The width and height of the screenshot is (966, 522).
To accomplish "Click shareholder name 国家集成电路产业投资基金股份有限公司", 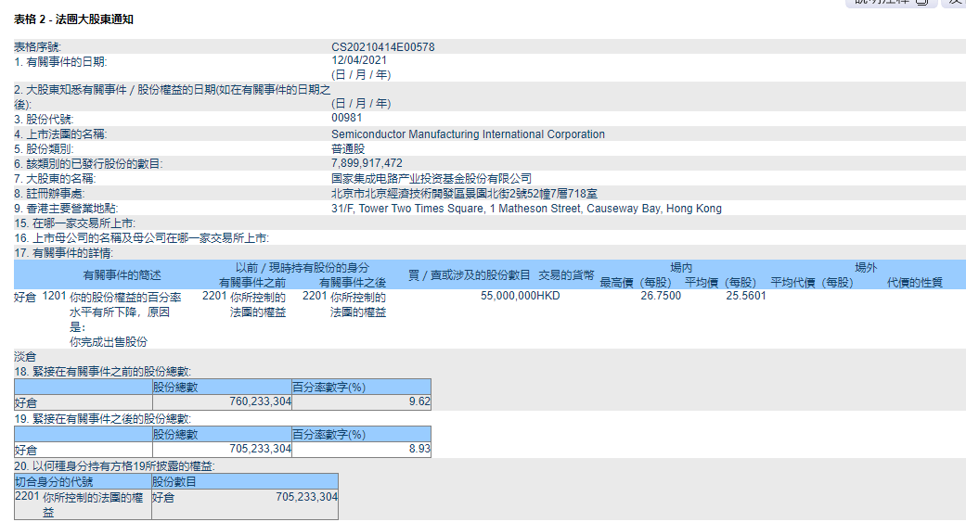I will click(x=431, y=179).
